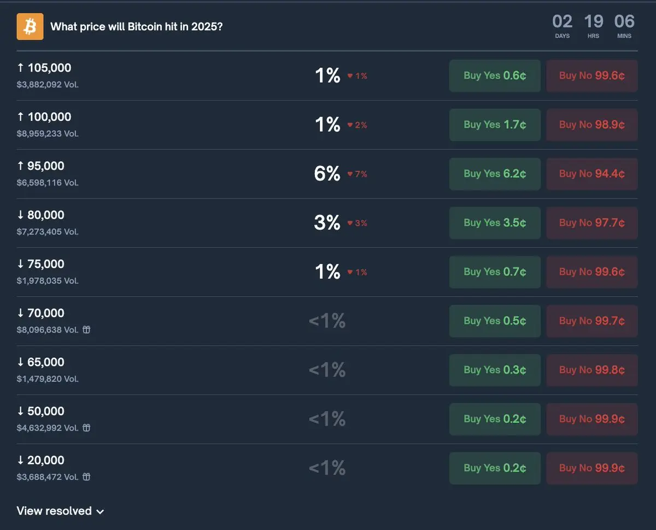The width and height of the screenshot is (656, 530).
Task: Click the orange Bitcoin logo icon
Action: [x=30, y=27]
